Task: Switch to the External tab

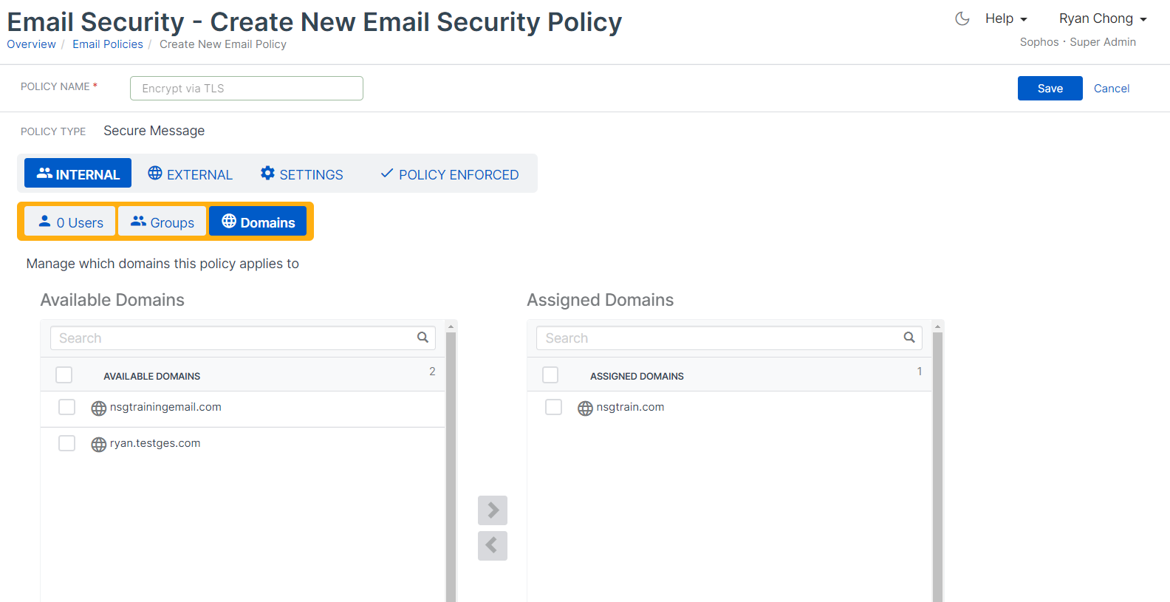Action: point(191,174)
